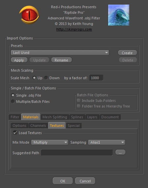Choose the Multiple/Batch Files option
Screen dimensions: 148x188
13,102
